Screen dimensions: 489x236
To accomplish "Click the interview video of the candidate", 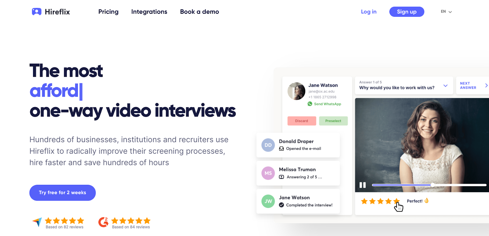I will (x=422, y=145).
